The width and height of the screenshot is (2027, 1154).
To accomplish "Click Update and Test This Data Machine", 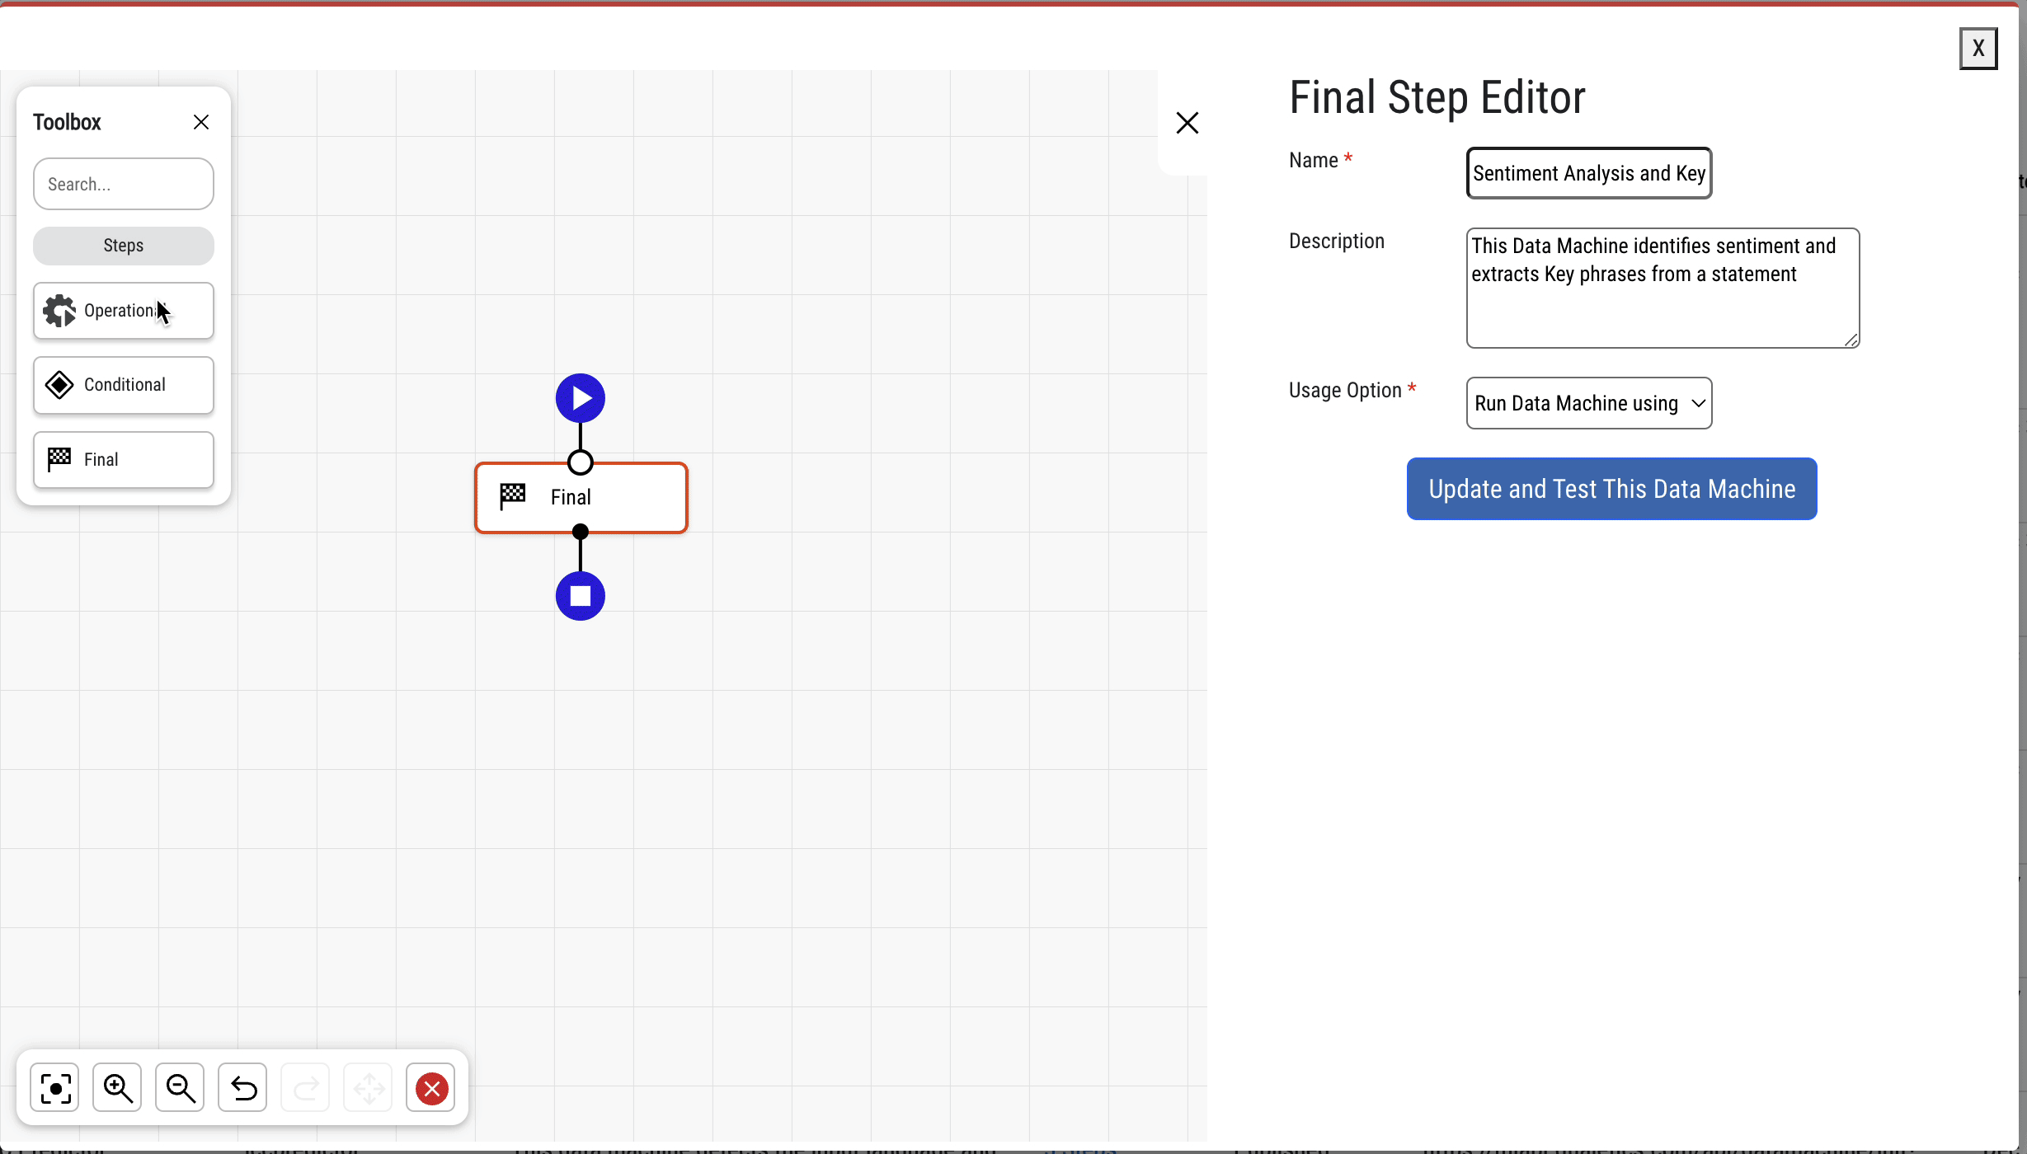I will point(1611,489).
